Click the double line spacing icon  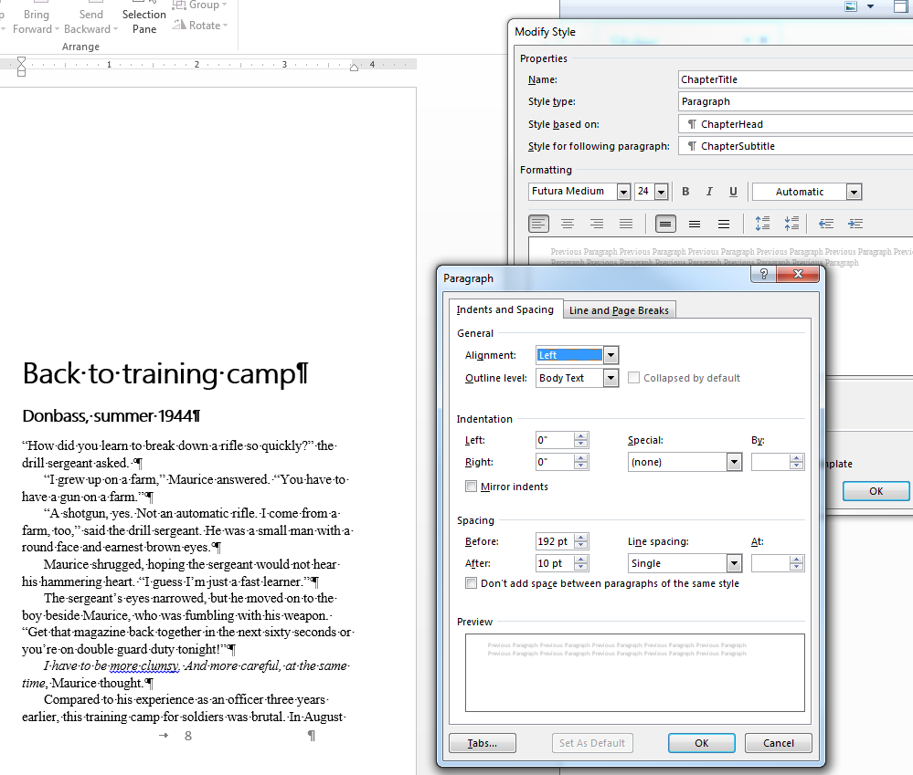point(724,224)
